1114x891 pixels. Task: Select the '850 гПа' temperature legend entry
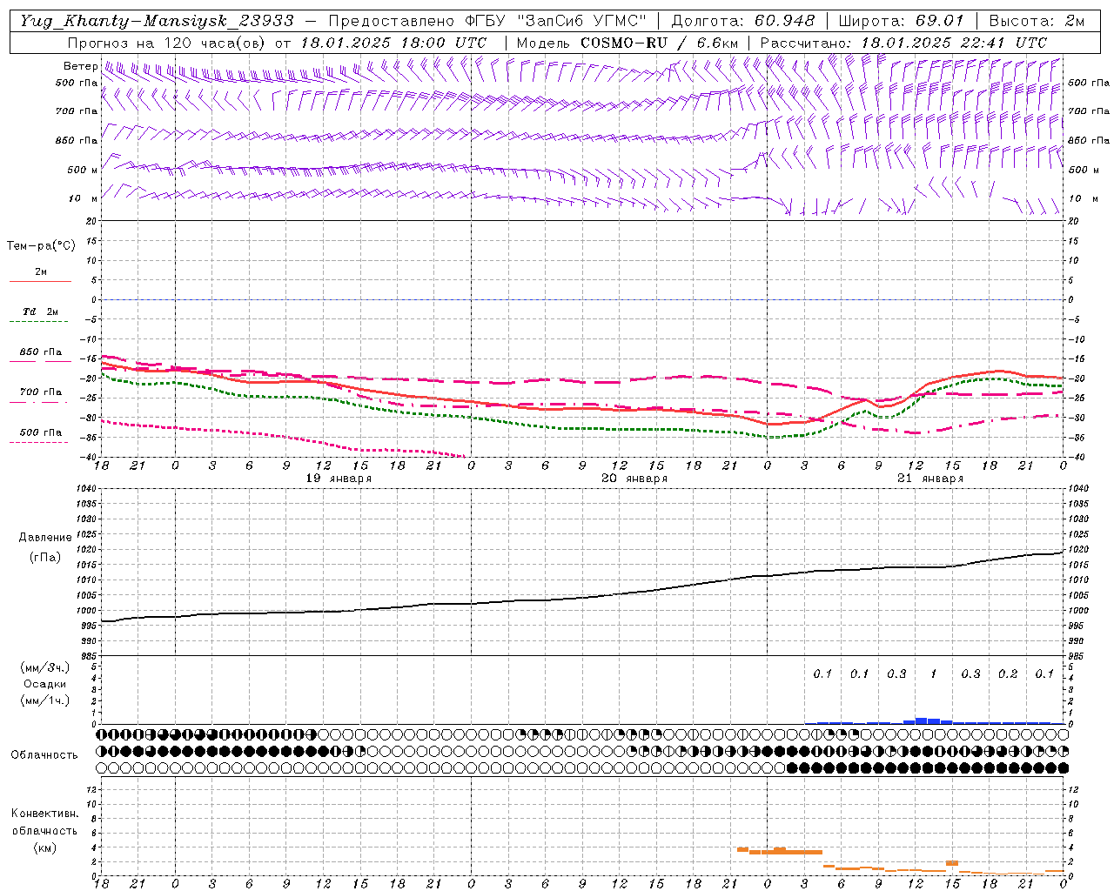pos(40,352)
